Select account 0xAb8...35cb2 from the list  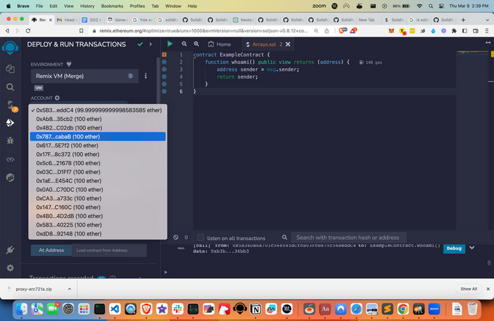click(x=98, y=119)
